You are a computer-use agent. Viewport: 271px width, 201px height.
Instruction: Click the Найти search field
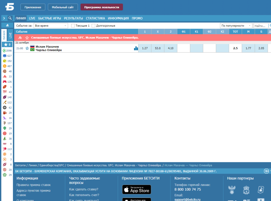[261, 26]
